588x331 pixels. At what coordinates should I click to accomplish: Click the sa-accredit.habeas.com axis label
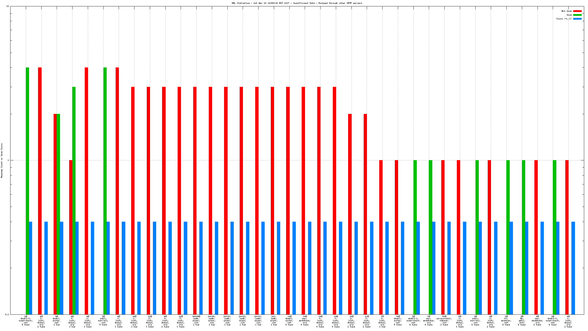[444, 321]
